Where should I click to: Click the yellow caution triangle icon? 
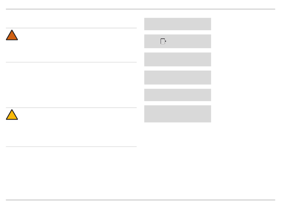coord(12,115)
